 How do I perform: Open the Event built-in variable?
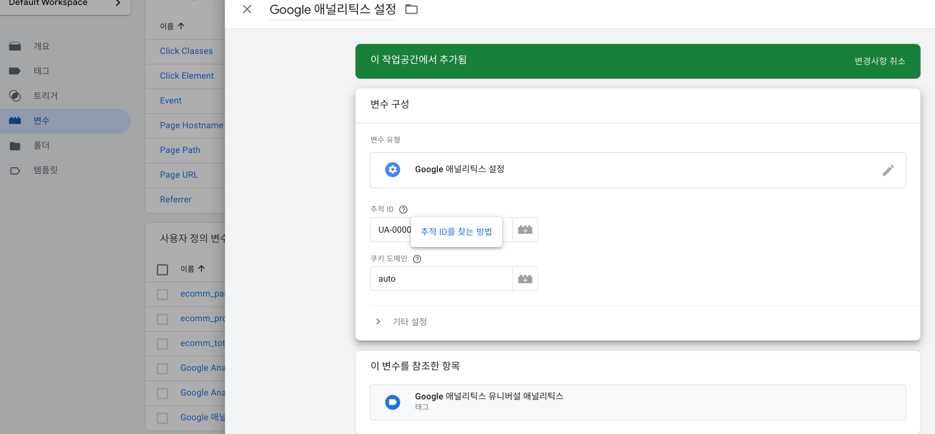coord(171,100)
